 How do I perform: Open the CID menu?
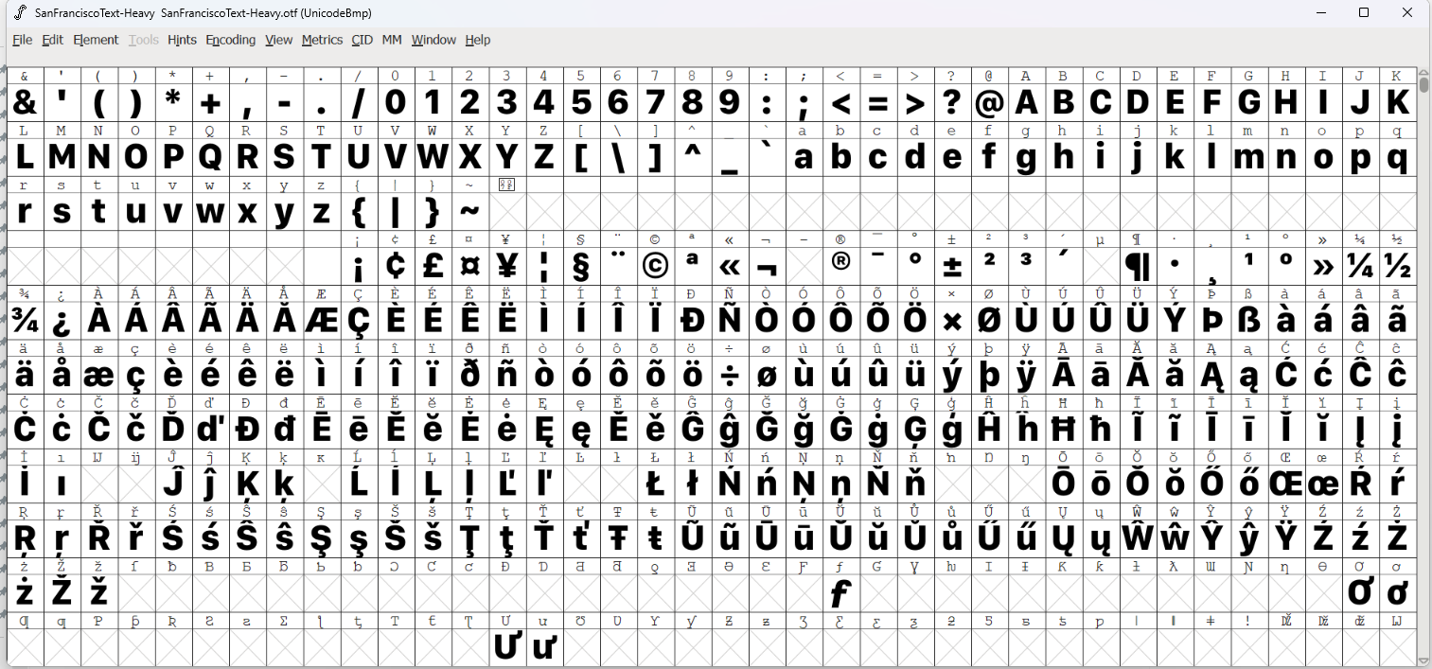362,40
